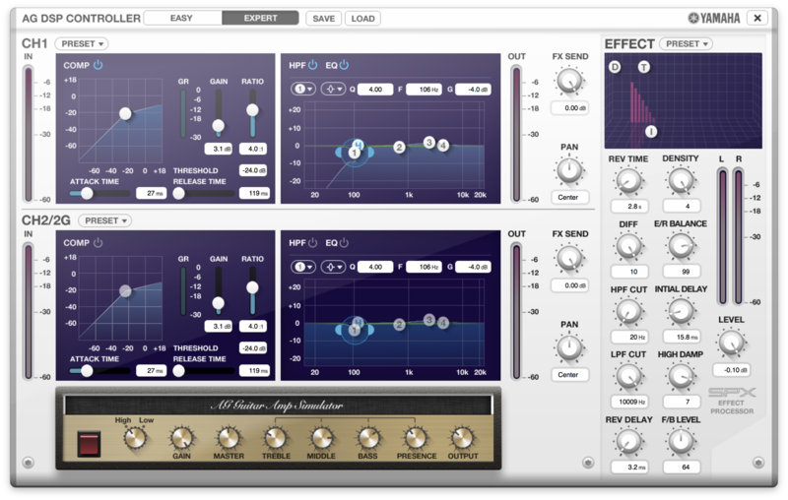
Task: Toggle the CH2/2G EQ power button
Action: coord(345,242)
